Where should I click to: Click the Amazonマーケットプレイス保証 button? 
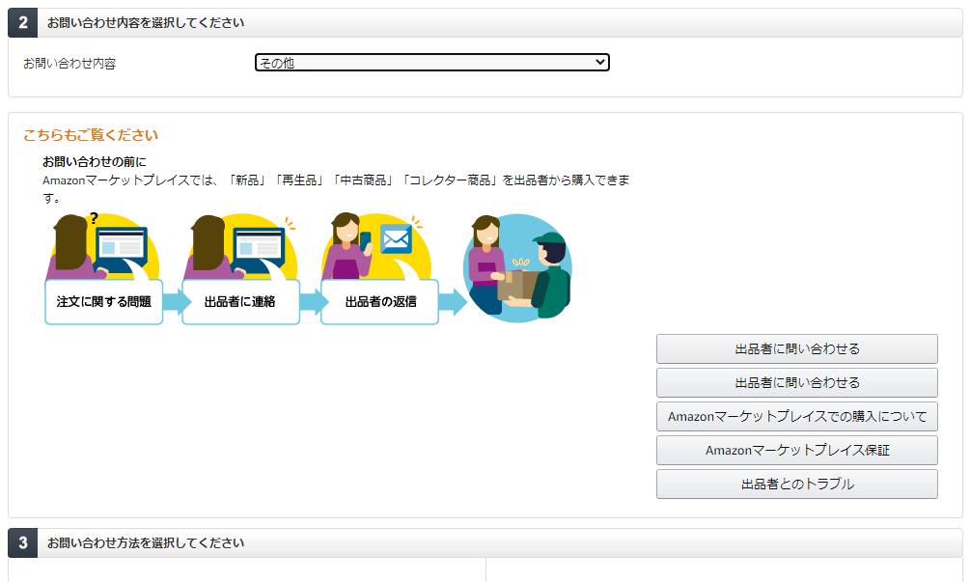coord(797,451)
